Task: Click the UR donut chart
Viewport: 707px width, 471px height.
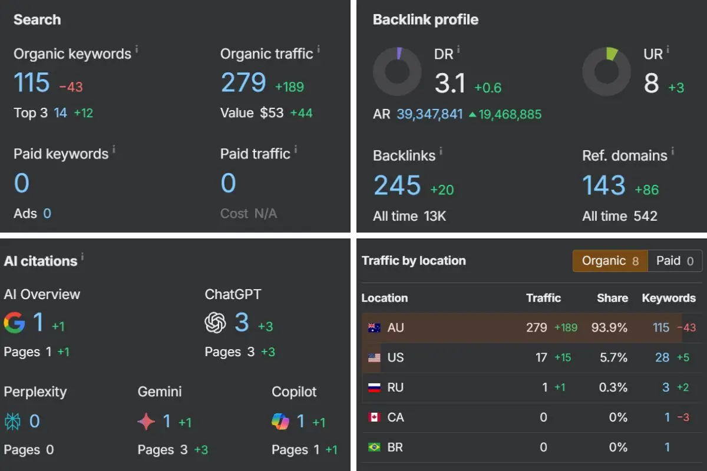Action: point(606,71)
